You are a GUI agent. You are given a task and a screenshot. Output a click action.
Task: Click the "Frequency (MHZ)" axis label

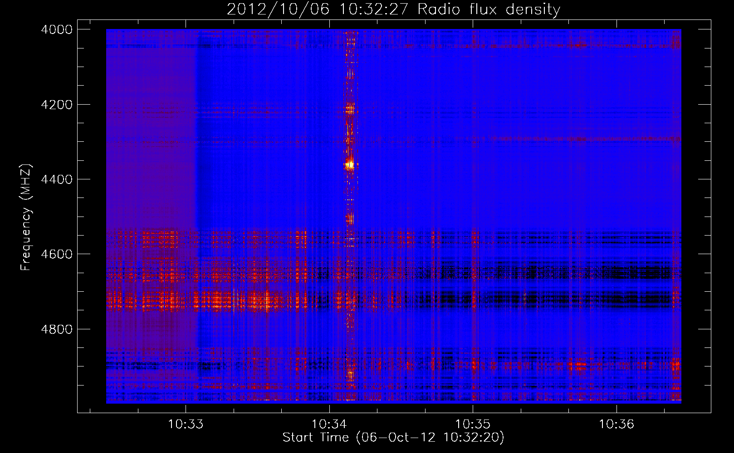(26, 217)
